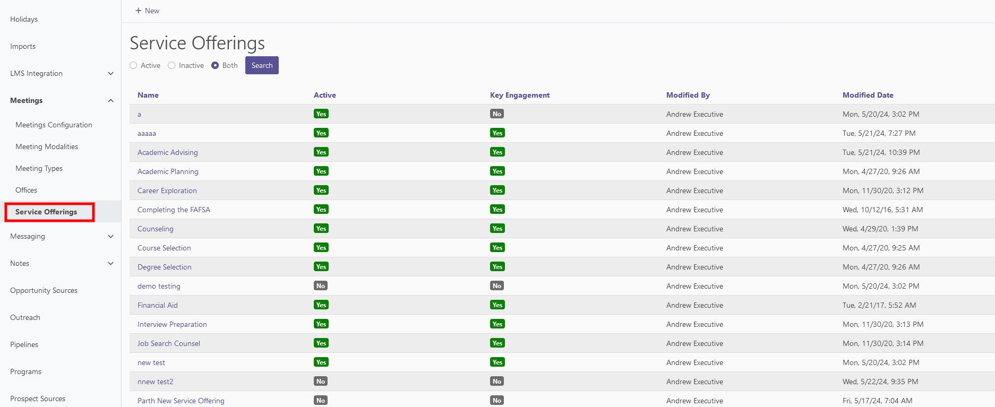Open Prospect Sources in the sidebar
995x407 pixels.
pos(38,399)
